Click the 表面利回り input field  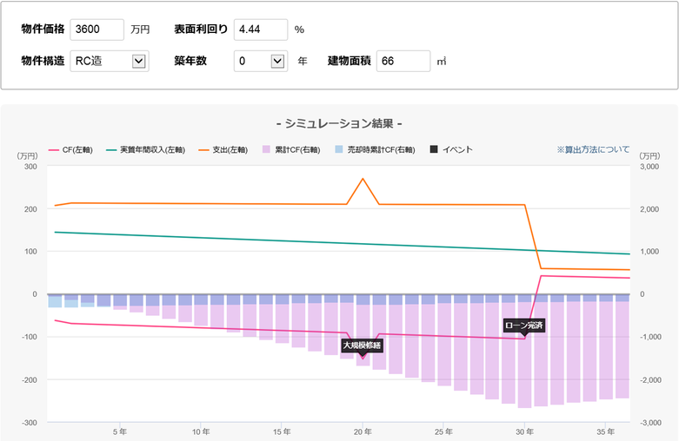coord(261,30)
